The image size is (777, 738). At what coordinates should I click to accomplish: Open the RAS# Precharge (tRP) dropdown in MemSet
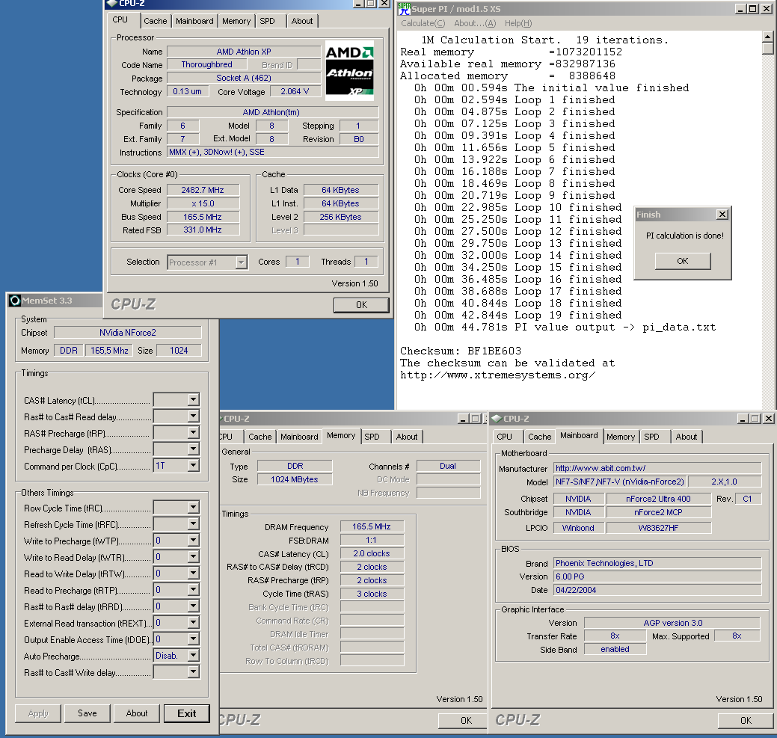194,432
